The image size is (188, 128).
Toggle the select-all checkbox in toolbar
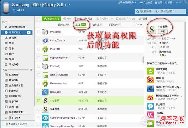[x=39, y=19]
